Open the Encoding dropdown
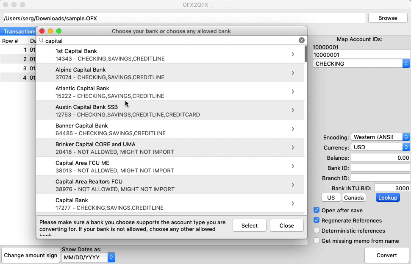The height and width of the screenshot is (264, 411). tap(380, 137)
